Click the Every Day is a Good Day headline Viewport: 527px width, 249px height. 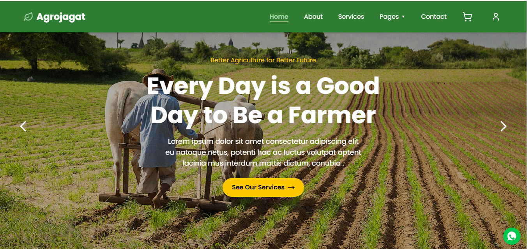pos(263,101)
